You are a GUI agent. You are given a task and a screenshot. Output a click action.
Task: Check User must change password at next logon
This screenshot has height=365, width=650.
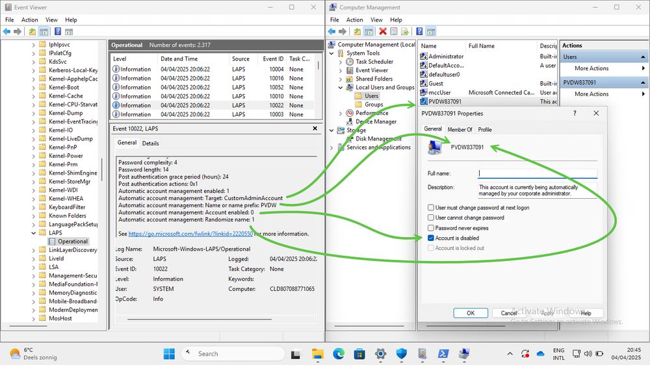pos(431,208)
